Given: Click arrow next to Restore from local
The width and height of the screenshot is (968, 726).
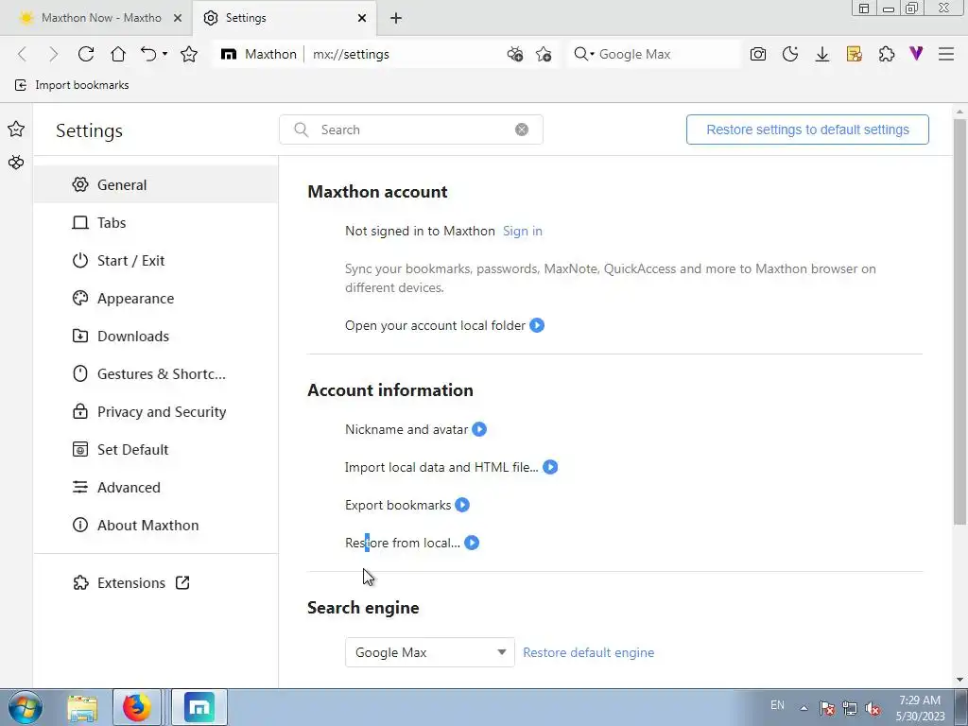Looking at the screenshot, I should pyautogui.click(x=472, y=543).
